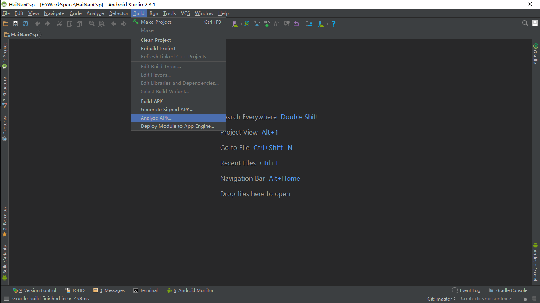Click the navigate Forward arrow icon
The height and width of the screenshot is (303, 540).
(124, 24)
